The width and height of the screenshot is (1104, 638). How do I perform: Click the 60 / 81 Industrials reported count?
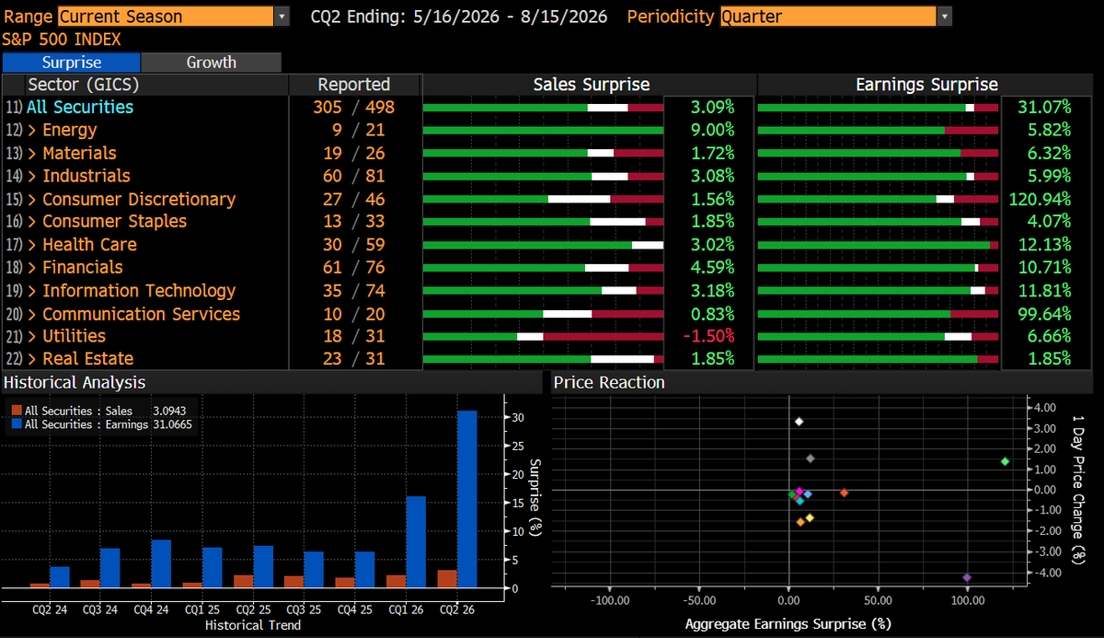[354, 176]
